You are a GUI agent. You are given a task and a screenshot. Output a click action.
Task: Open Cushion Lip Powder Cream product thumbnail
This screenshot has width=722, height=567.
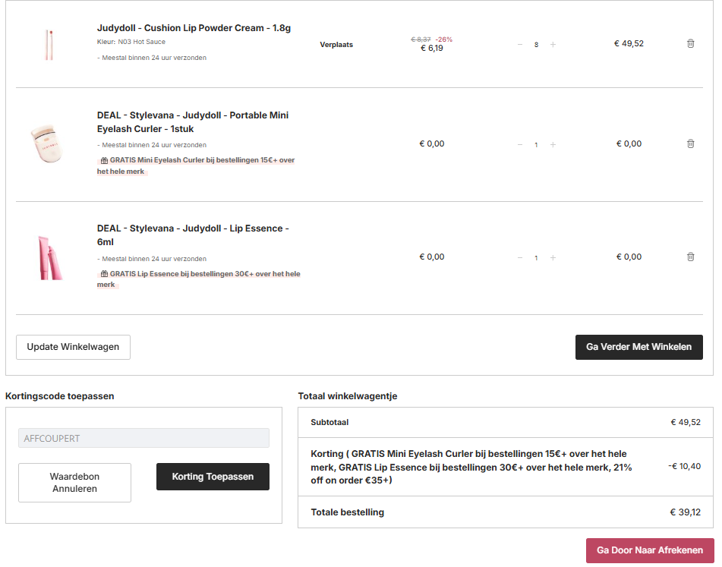[49, 44]
